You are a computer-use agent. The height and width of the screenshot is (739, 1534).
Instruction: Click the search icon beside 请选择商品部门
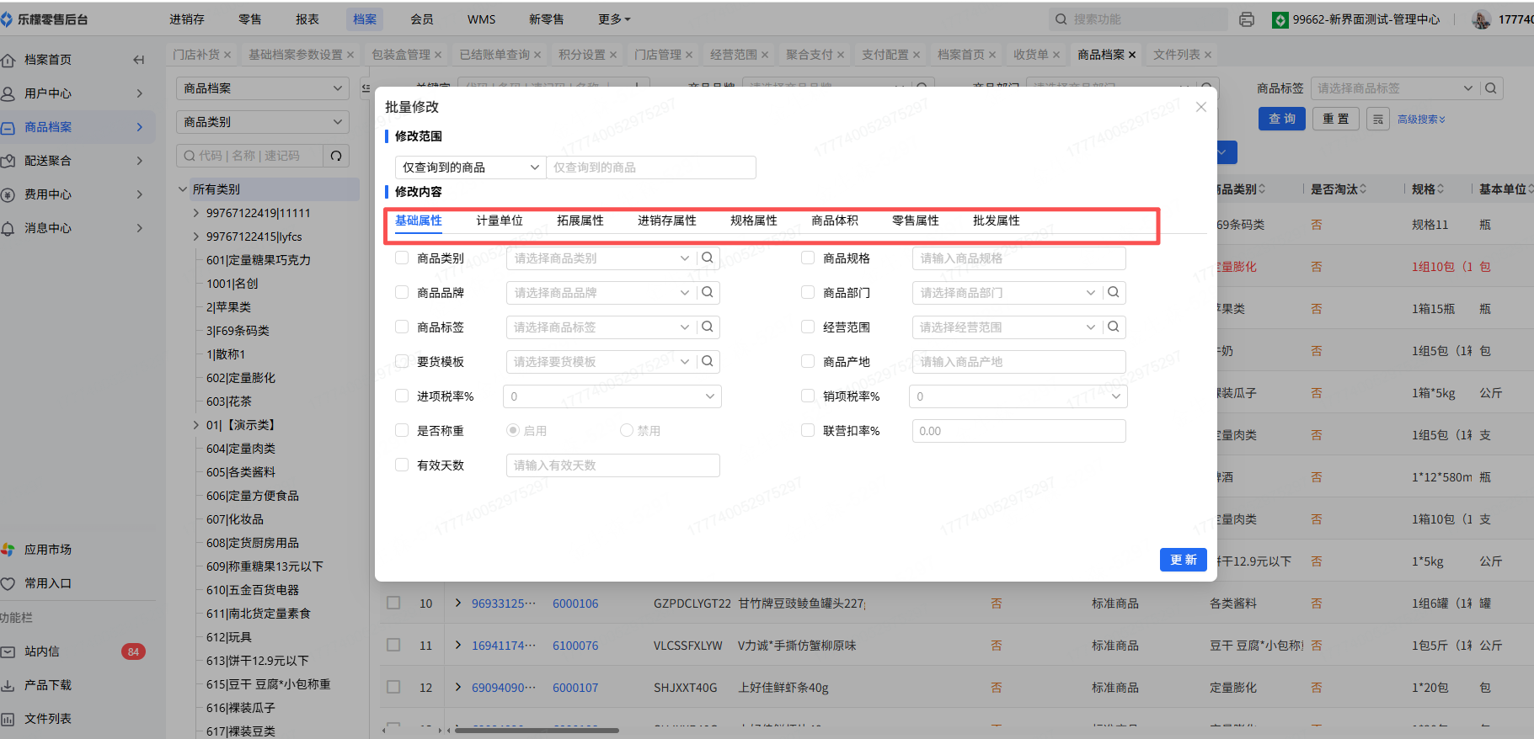(1114, 293)
